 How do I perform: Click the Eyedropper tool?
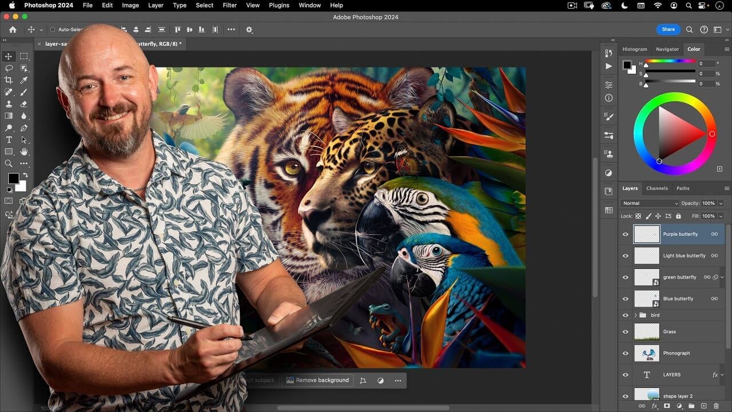click(x=23, y=80)
